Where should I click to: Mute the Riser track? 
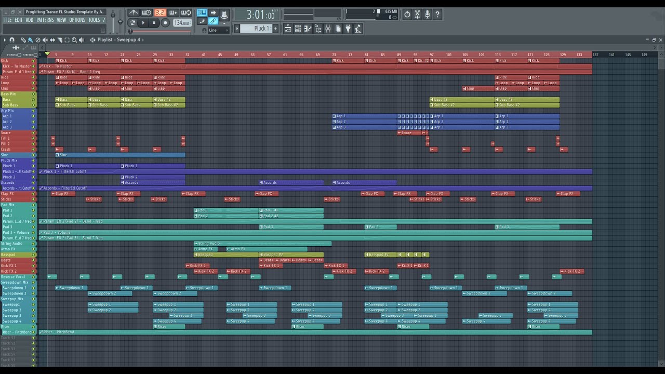coord(34,327)
